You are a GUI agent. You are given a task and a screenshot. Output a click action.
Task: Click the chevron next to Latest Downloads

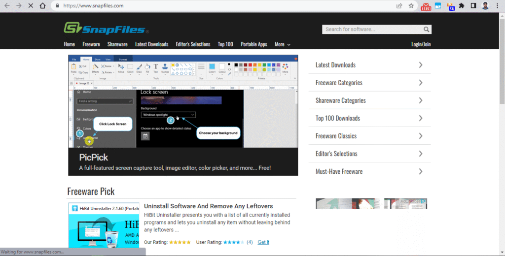tap(421, 65)
